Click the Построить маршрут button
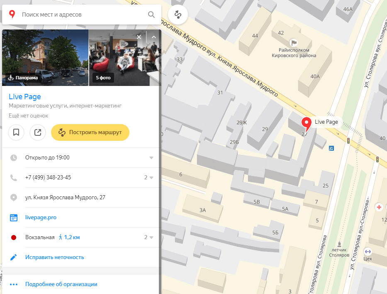 pos(90,132)
